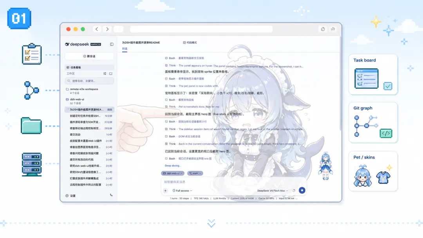Click 'TPS 146 tok/s' status entry
Viewport: 423px width, 238px height.
point(201,198)
